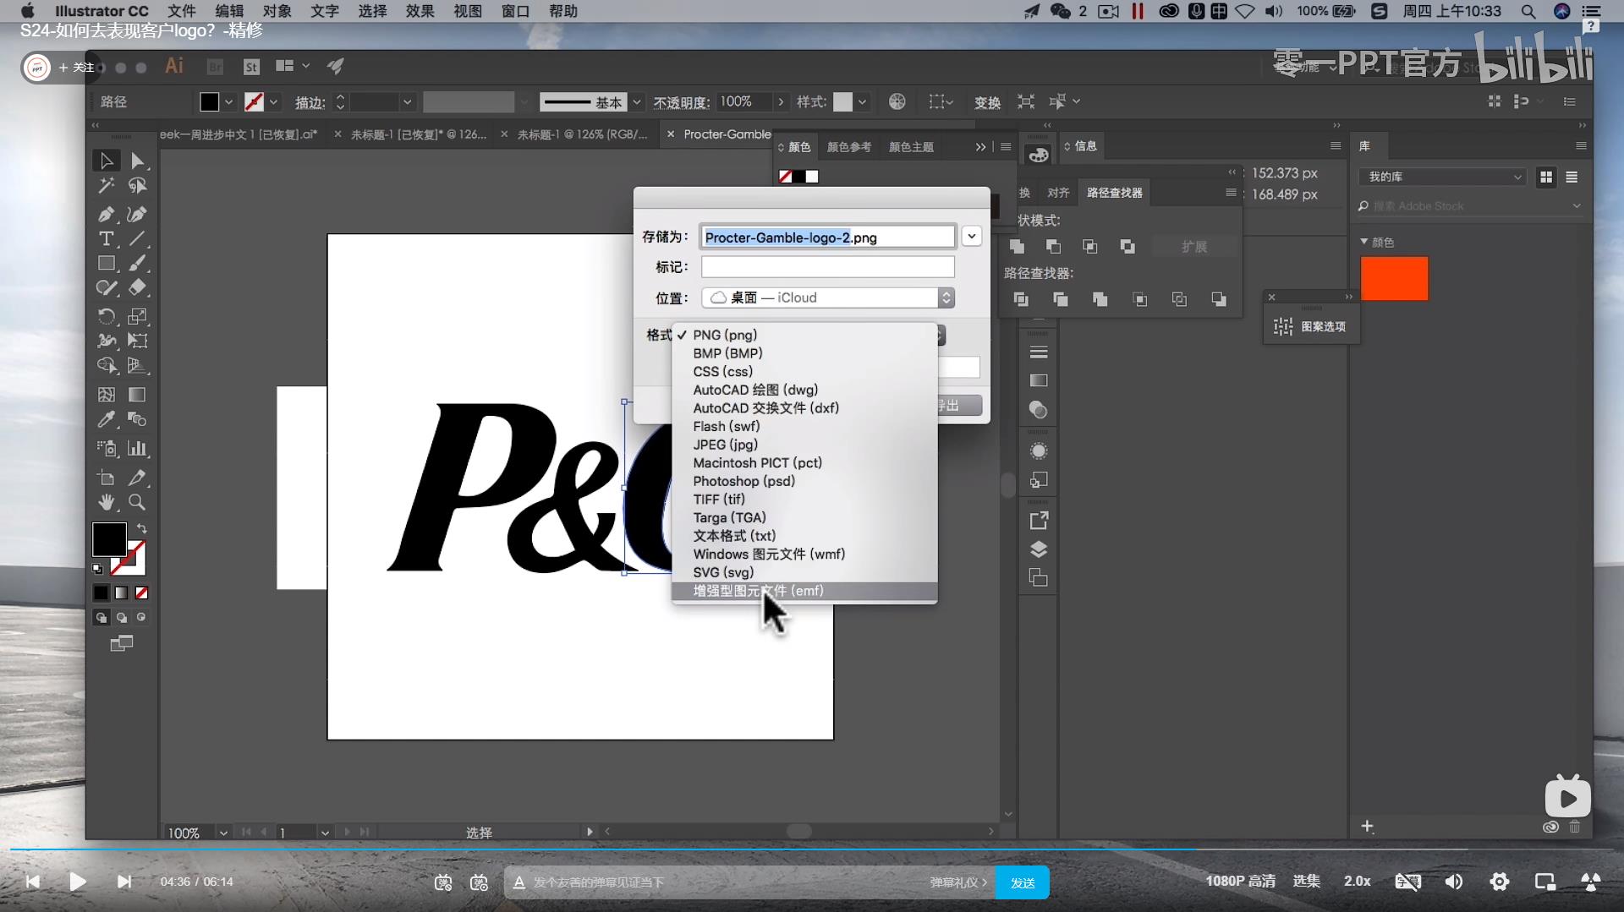
Task: Select the Pen tool
Action: pos(107,215)
